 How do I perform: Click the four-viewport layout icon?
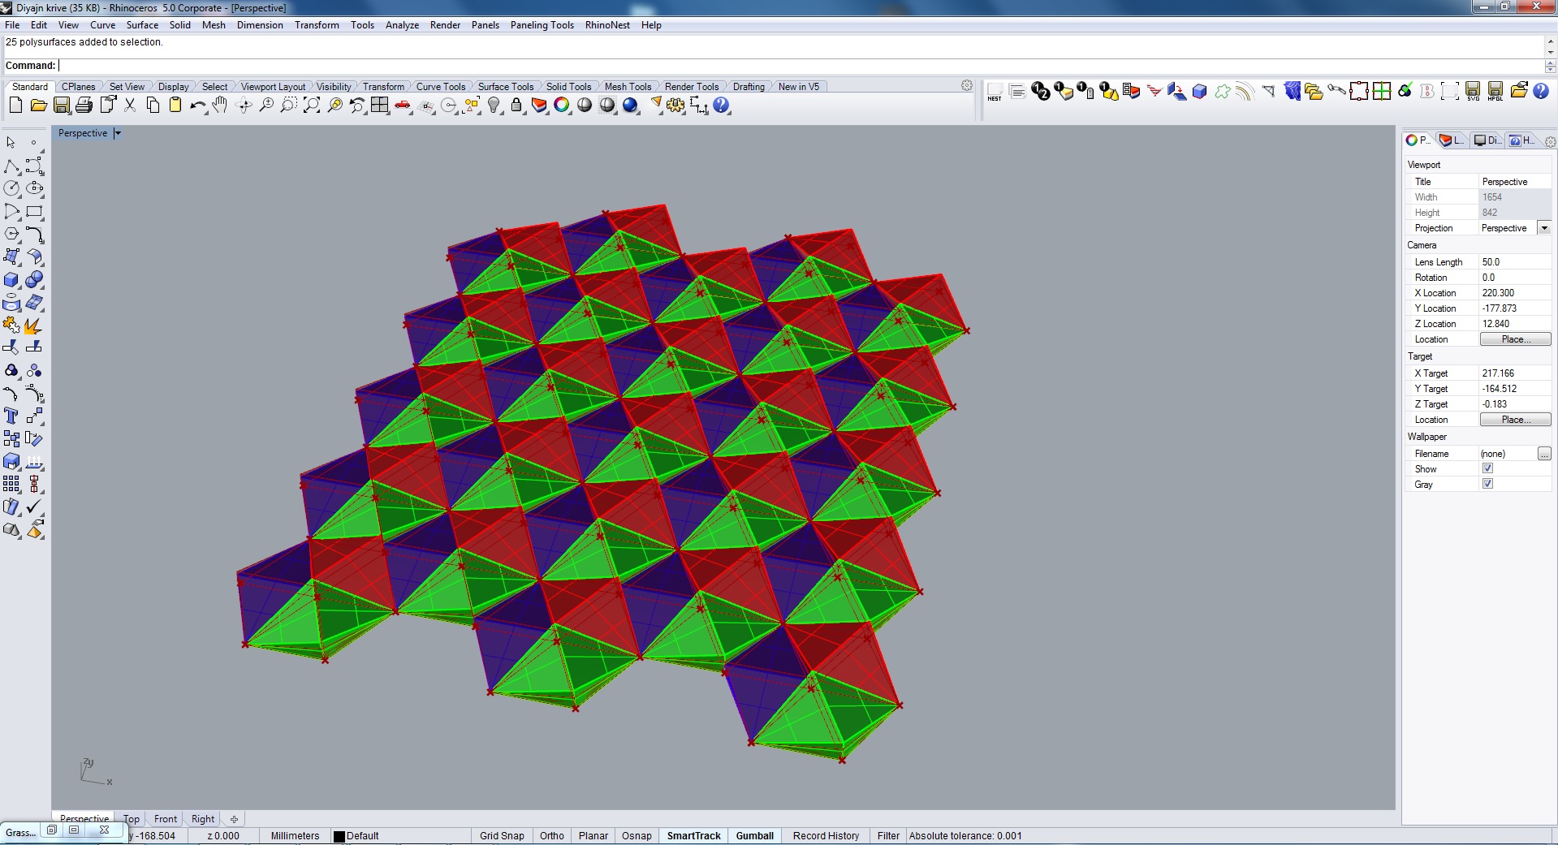379,106
